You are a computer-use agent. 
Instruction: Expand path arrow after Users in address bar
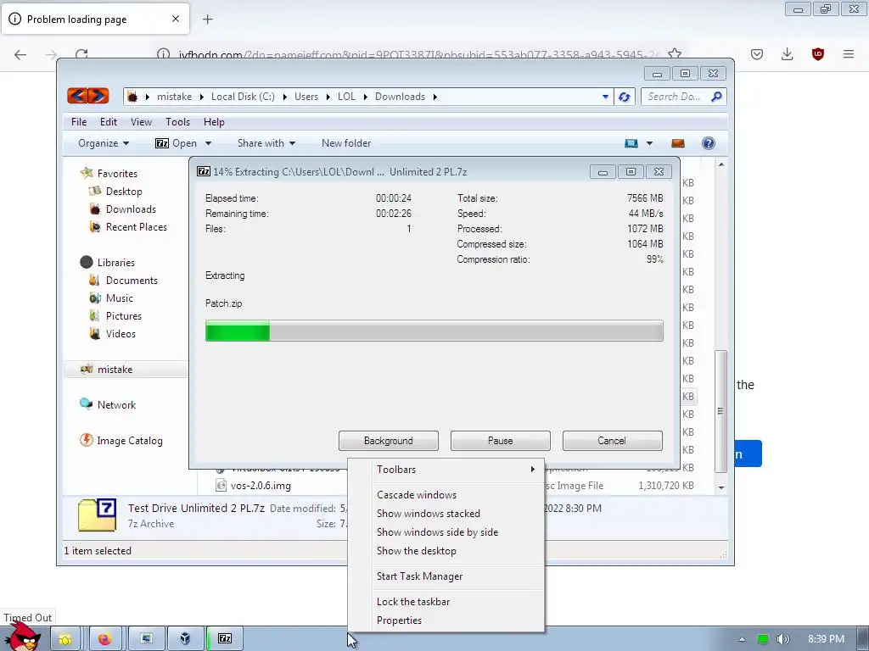pos(328,97)
